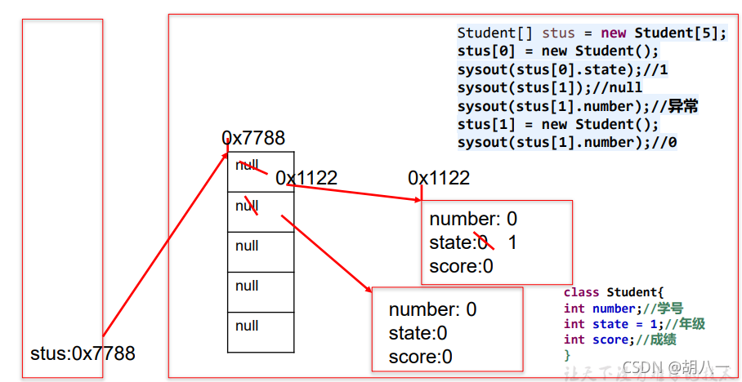This screenshot has height=382, width=742.
Task: Click the "state:0" line followed by the value 1
Action: 473,243
